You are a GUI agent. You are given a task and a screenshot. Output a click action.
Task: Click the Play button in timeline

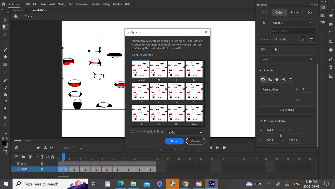[217, 147]
